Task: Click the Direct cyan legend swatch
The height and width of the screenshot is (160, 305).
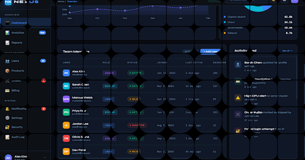Action: [225, 22]
